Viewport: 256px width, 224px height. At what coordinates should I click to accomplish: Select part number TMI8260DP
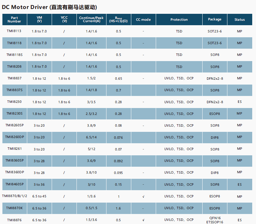point(14,137)
